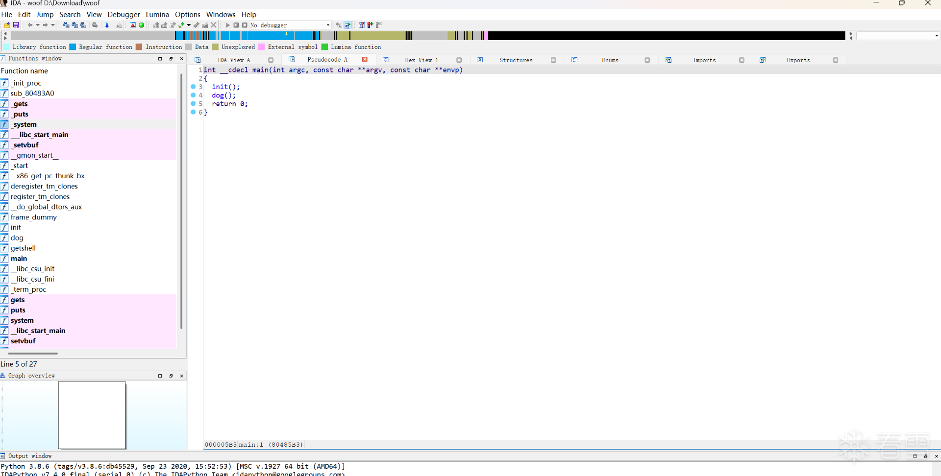This screenshot has height=476, width=941.
Task: Open the Search menu
Action: coord(70,15)
